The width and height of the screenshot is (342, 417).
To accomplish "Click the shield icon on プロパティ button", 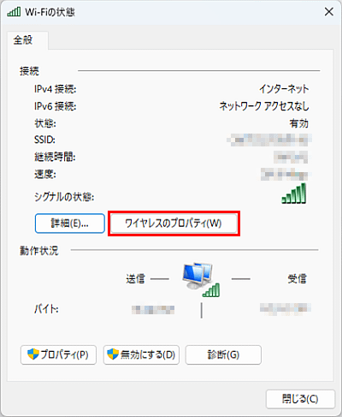I will pos(32,354).
